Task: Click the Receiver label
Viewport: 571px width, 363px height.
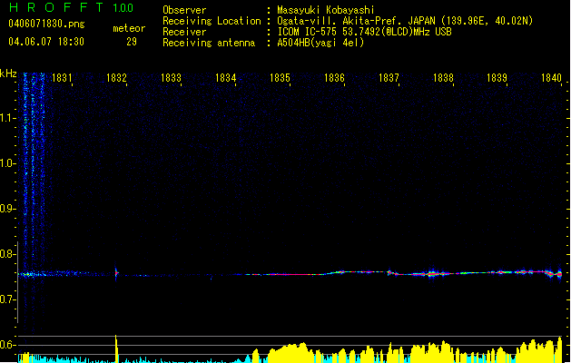Action: [184, 32]
